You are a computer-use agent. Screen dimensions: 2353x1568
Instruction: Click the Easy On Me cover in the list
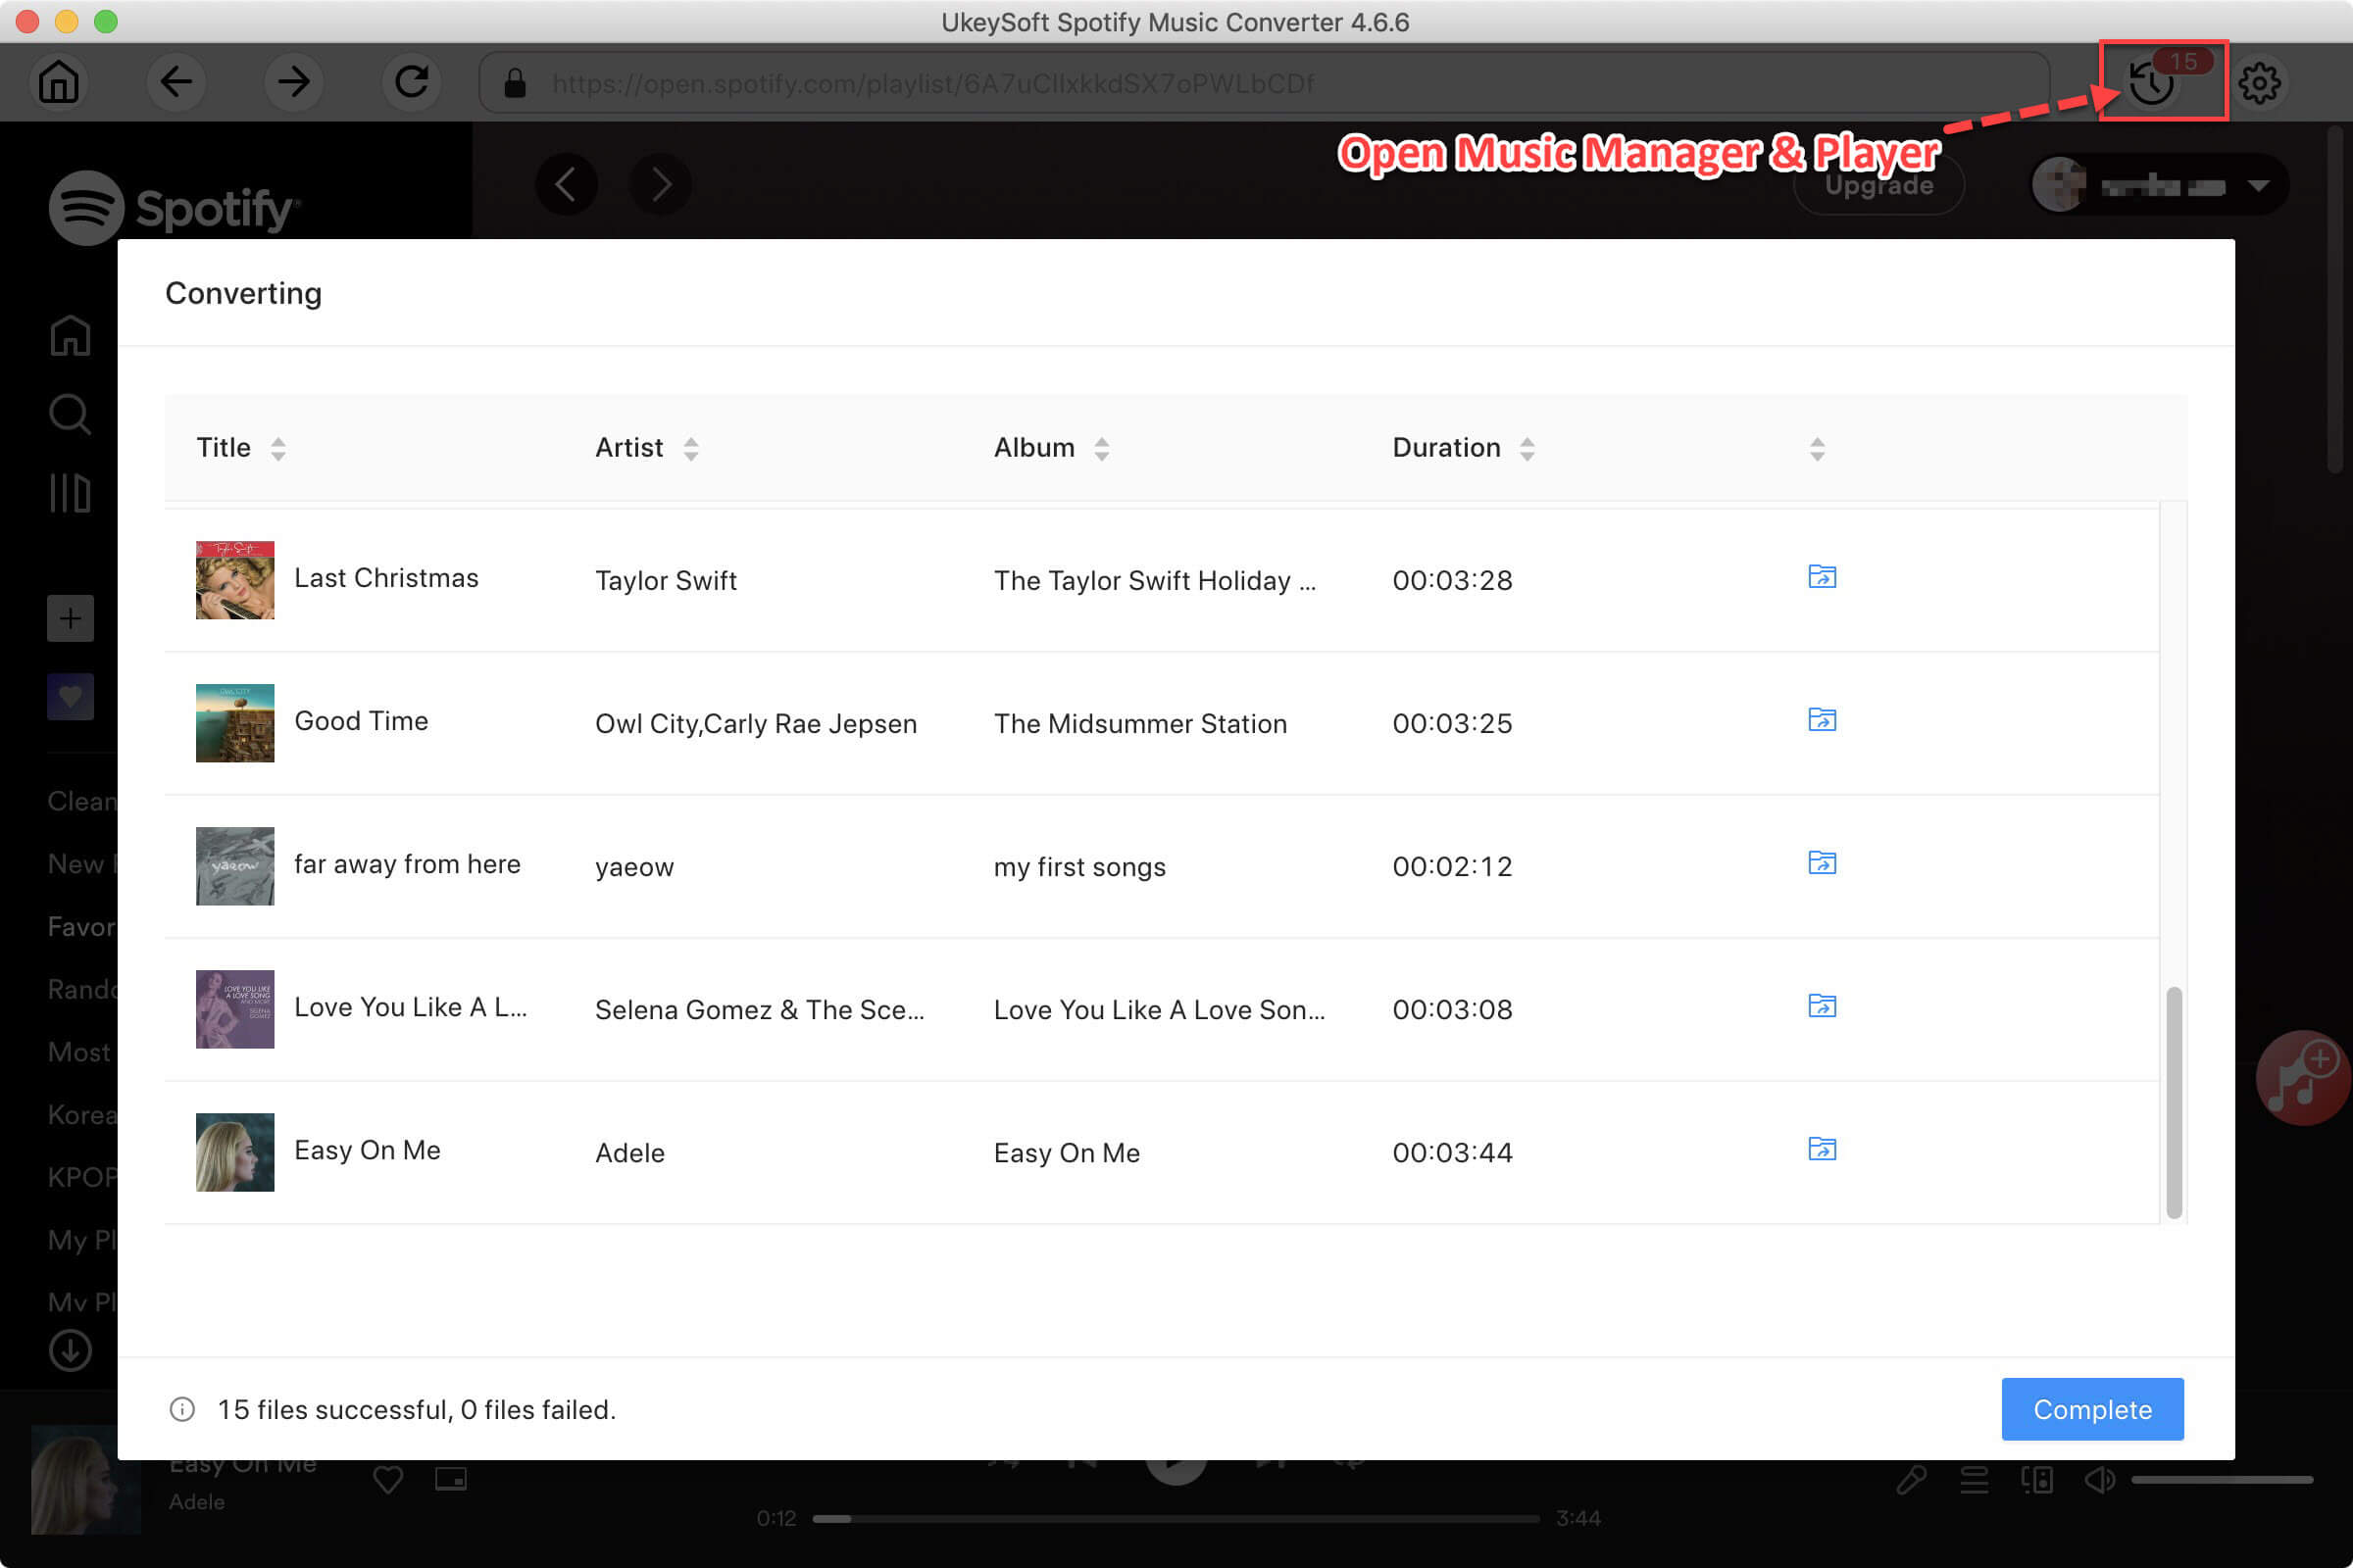pyautogui.click(x=235, y=1152)
